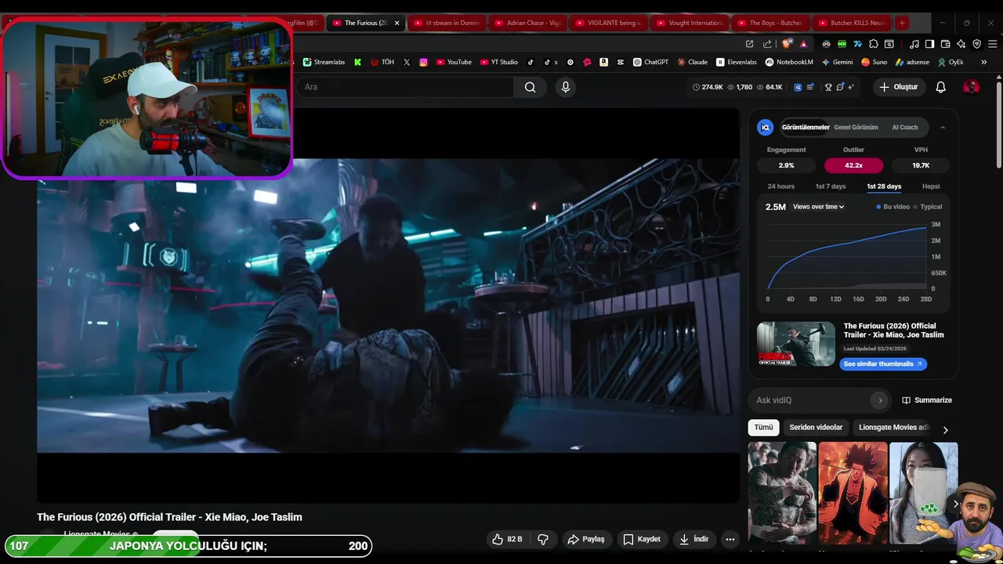Toggle the Bu video legend series

click(893, 207)
